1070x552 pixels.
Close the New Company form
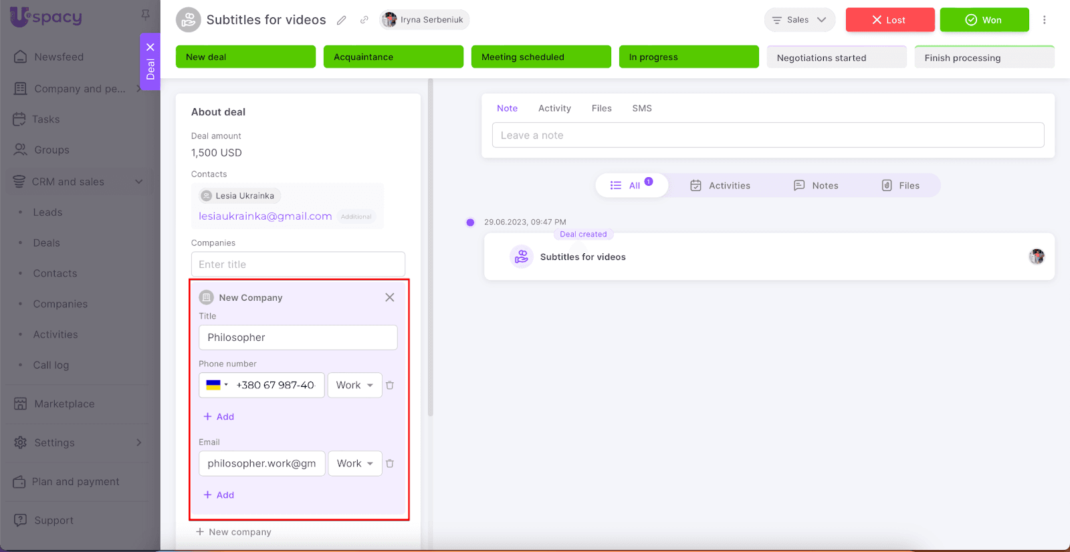pyautogui.click(x=390, y=297)
